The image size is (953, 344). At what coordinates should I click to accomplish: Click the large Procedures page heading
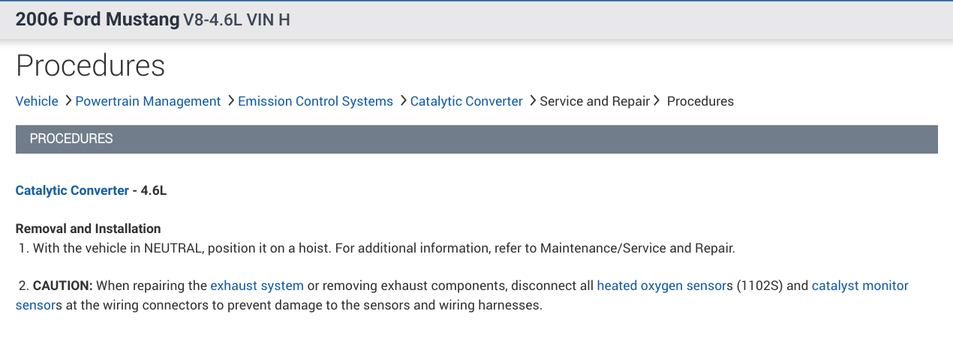(90, 66)
